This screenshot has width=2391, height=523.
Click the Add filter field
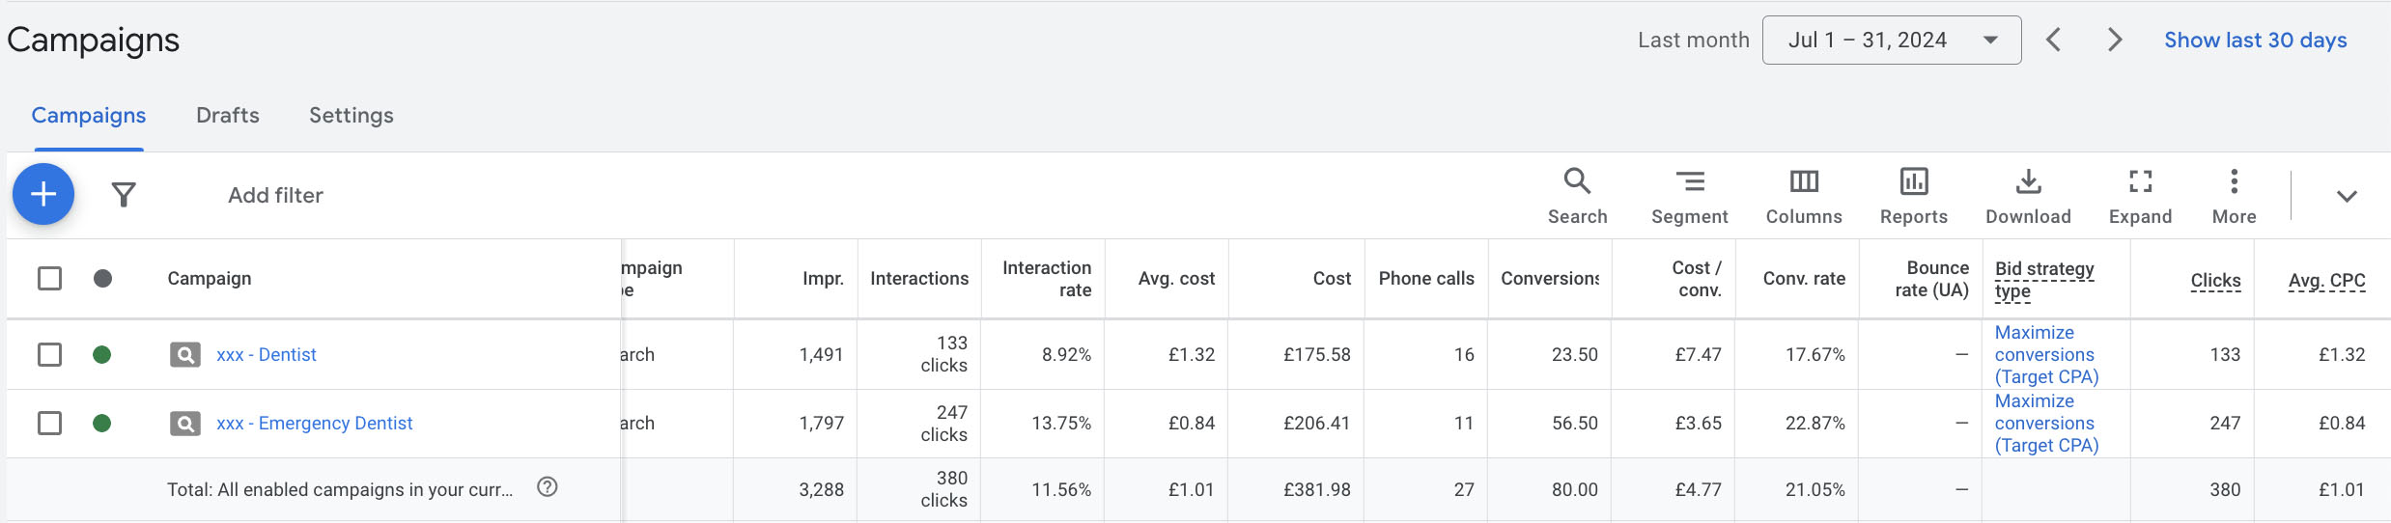pos(275,196)
